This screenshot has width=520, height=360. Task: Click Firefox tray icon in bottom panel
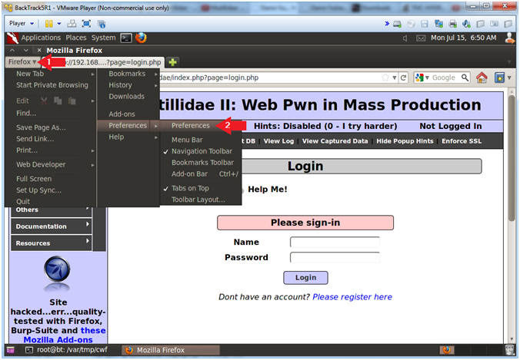(x=447, y=350)
